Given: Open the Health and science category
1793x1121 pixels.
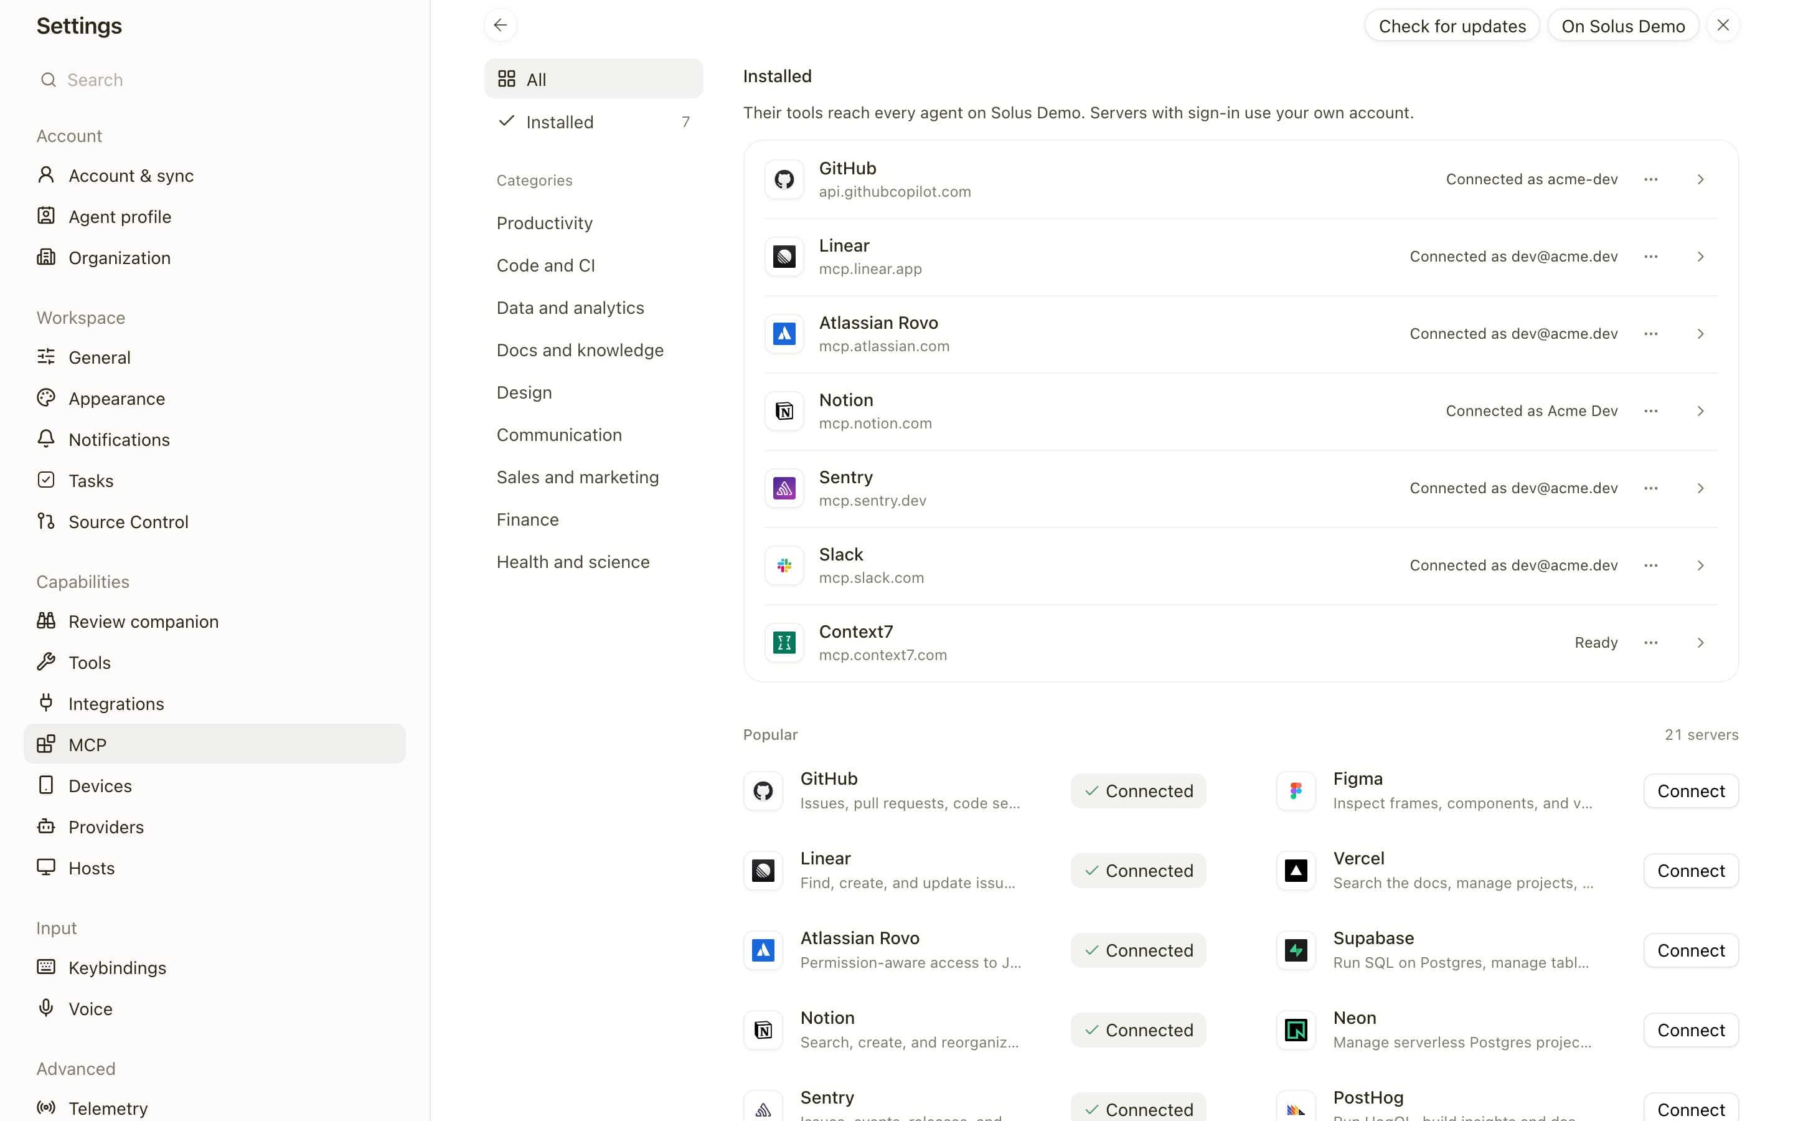Looking at the screenshot, I should 593,562.
